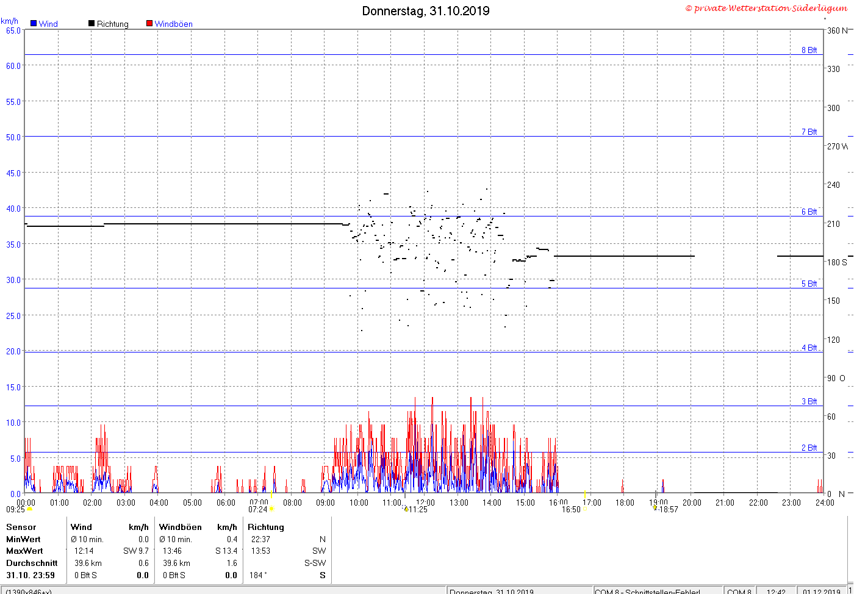Click the 8 Bft scale label
Image resolution: width=854 pixels, height=594 pixels.
click(809, 50)
